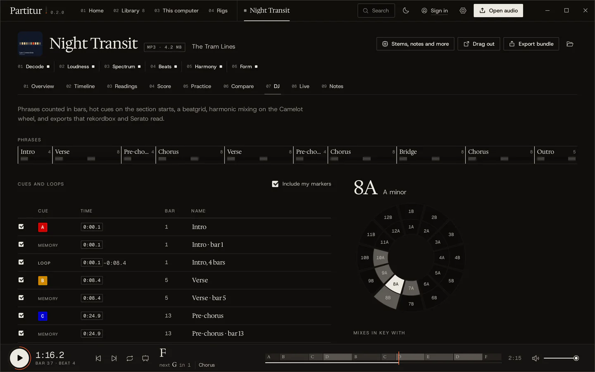Select the Bridge phrase block
Image resolution: width=595 pixels, height=372 pixels.
[x=431, y=155]
